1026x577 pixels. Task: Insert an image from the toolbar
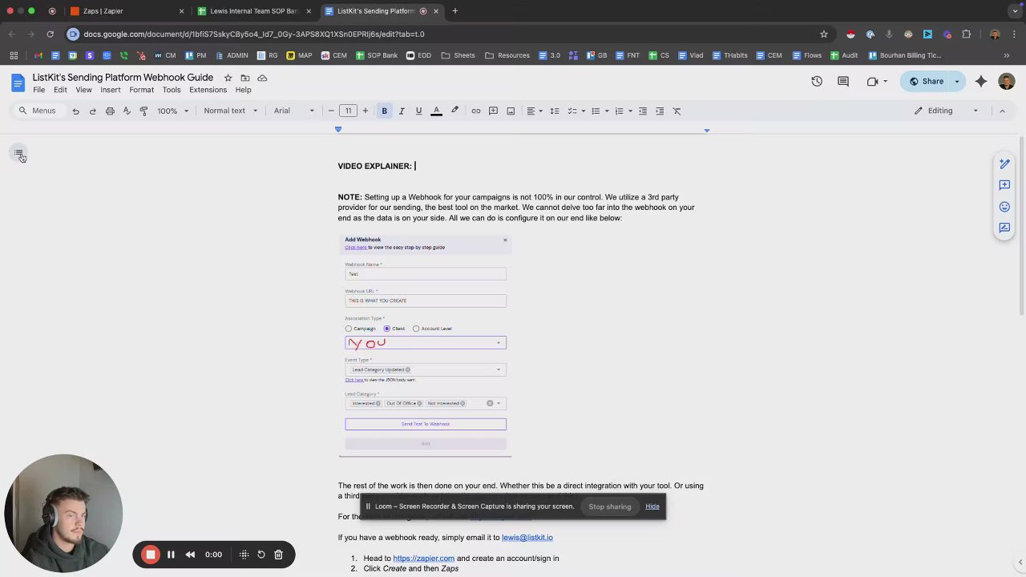pos(511,111)
